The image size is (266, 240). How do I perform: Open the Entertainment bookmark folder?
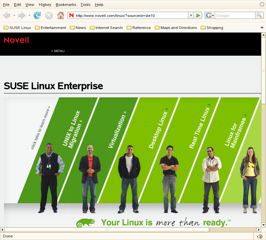click(50, 28)
